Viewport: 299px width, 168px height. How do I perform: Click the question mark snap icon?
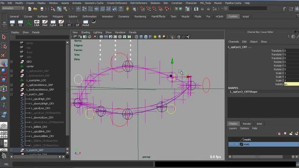point(121,9)
